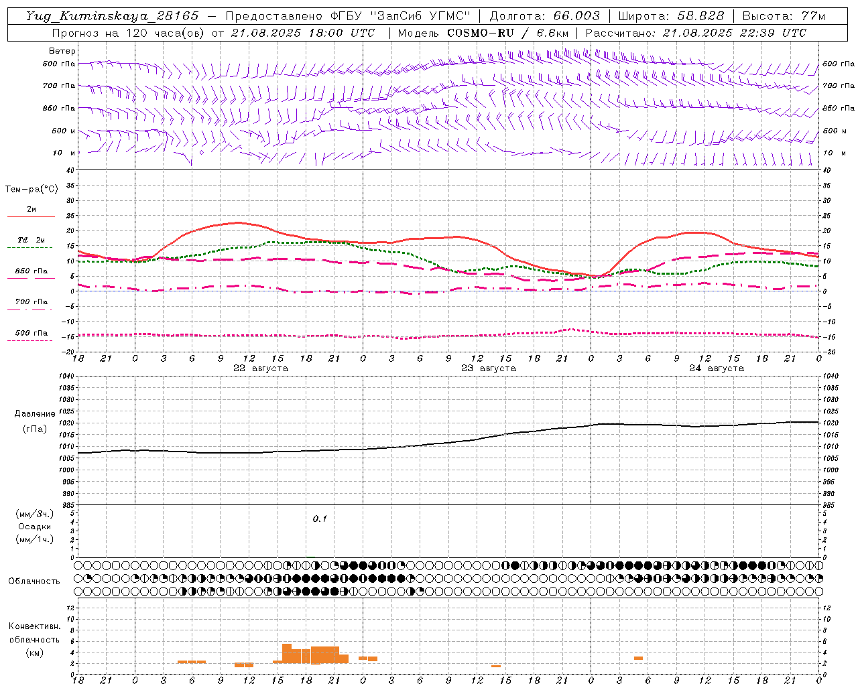Click the tallest orange convective cloud bar
Viewport: 858px width, 686px height.
(x=287, y=654)
